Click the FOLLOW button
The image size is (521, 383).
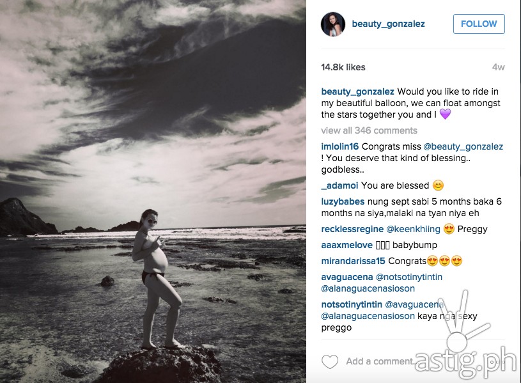point(479,24)
